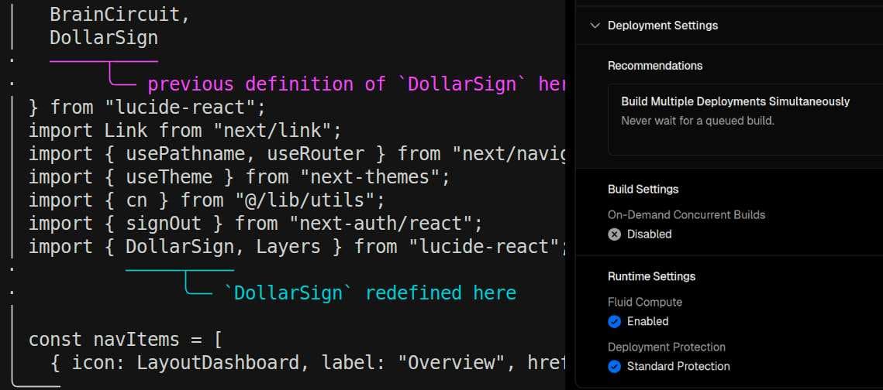883x390 pixels.
Task: Click the Deployment Protection label
Action: click(666, 347)
